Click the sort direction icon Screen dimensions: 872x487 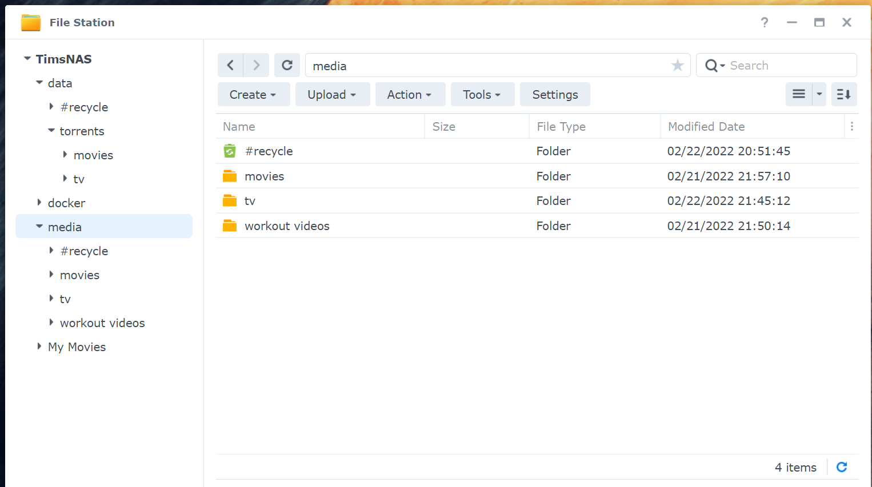tap(843, 94)
